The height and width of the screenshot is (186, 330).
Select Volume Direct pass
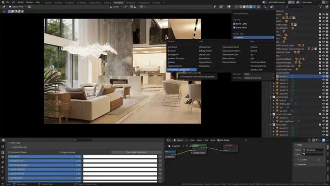pos(228,58)
